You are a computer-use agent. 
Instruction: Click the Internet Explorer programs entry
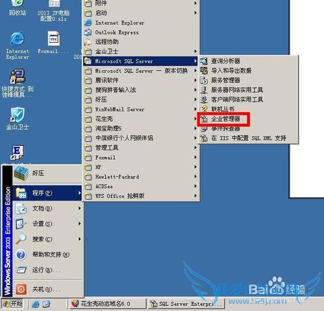pyautogui.click(x=141, y=23)
